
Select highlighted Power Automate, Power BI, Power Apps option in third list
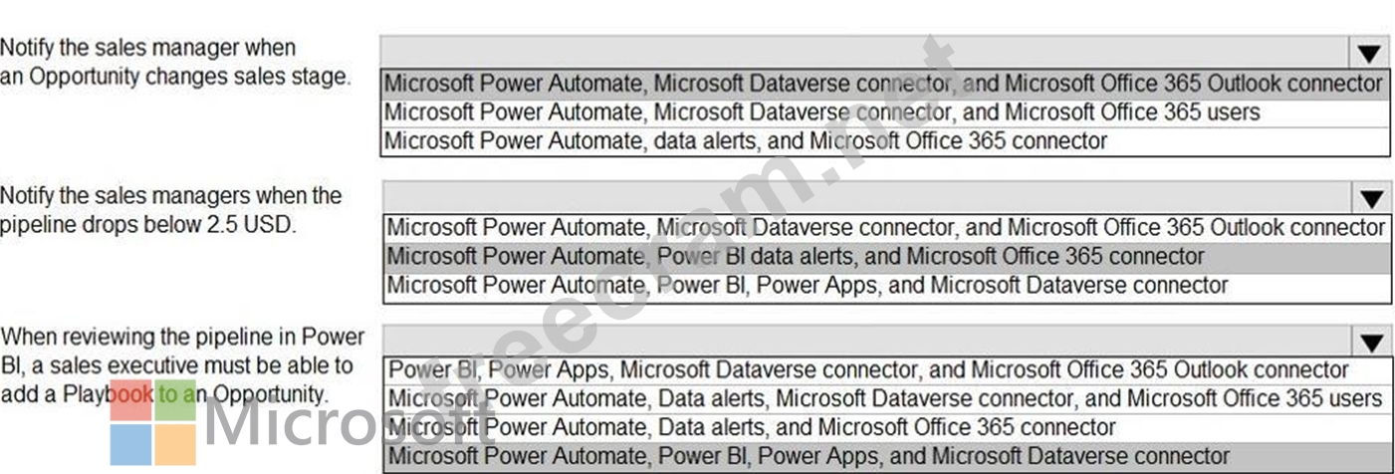(886, 457)
